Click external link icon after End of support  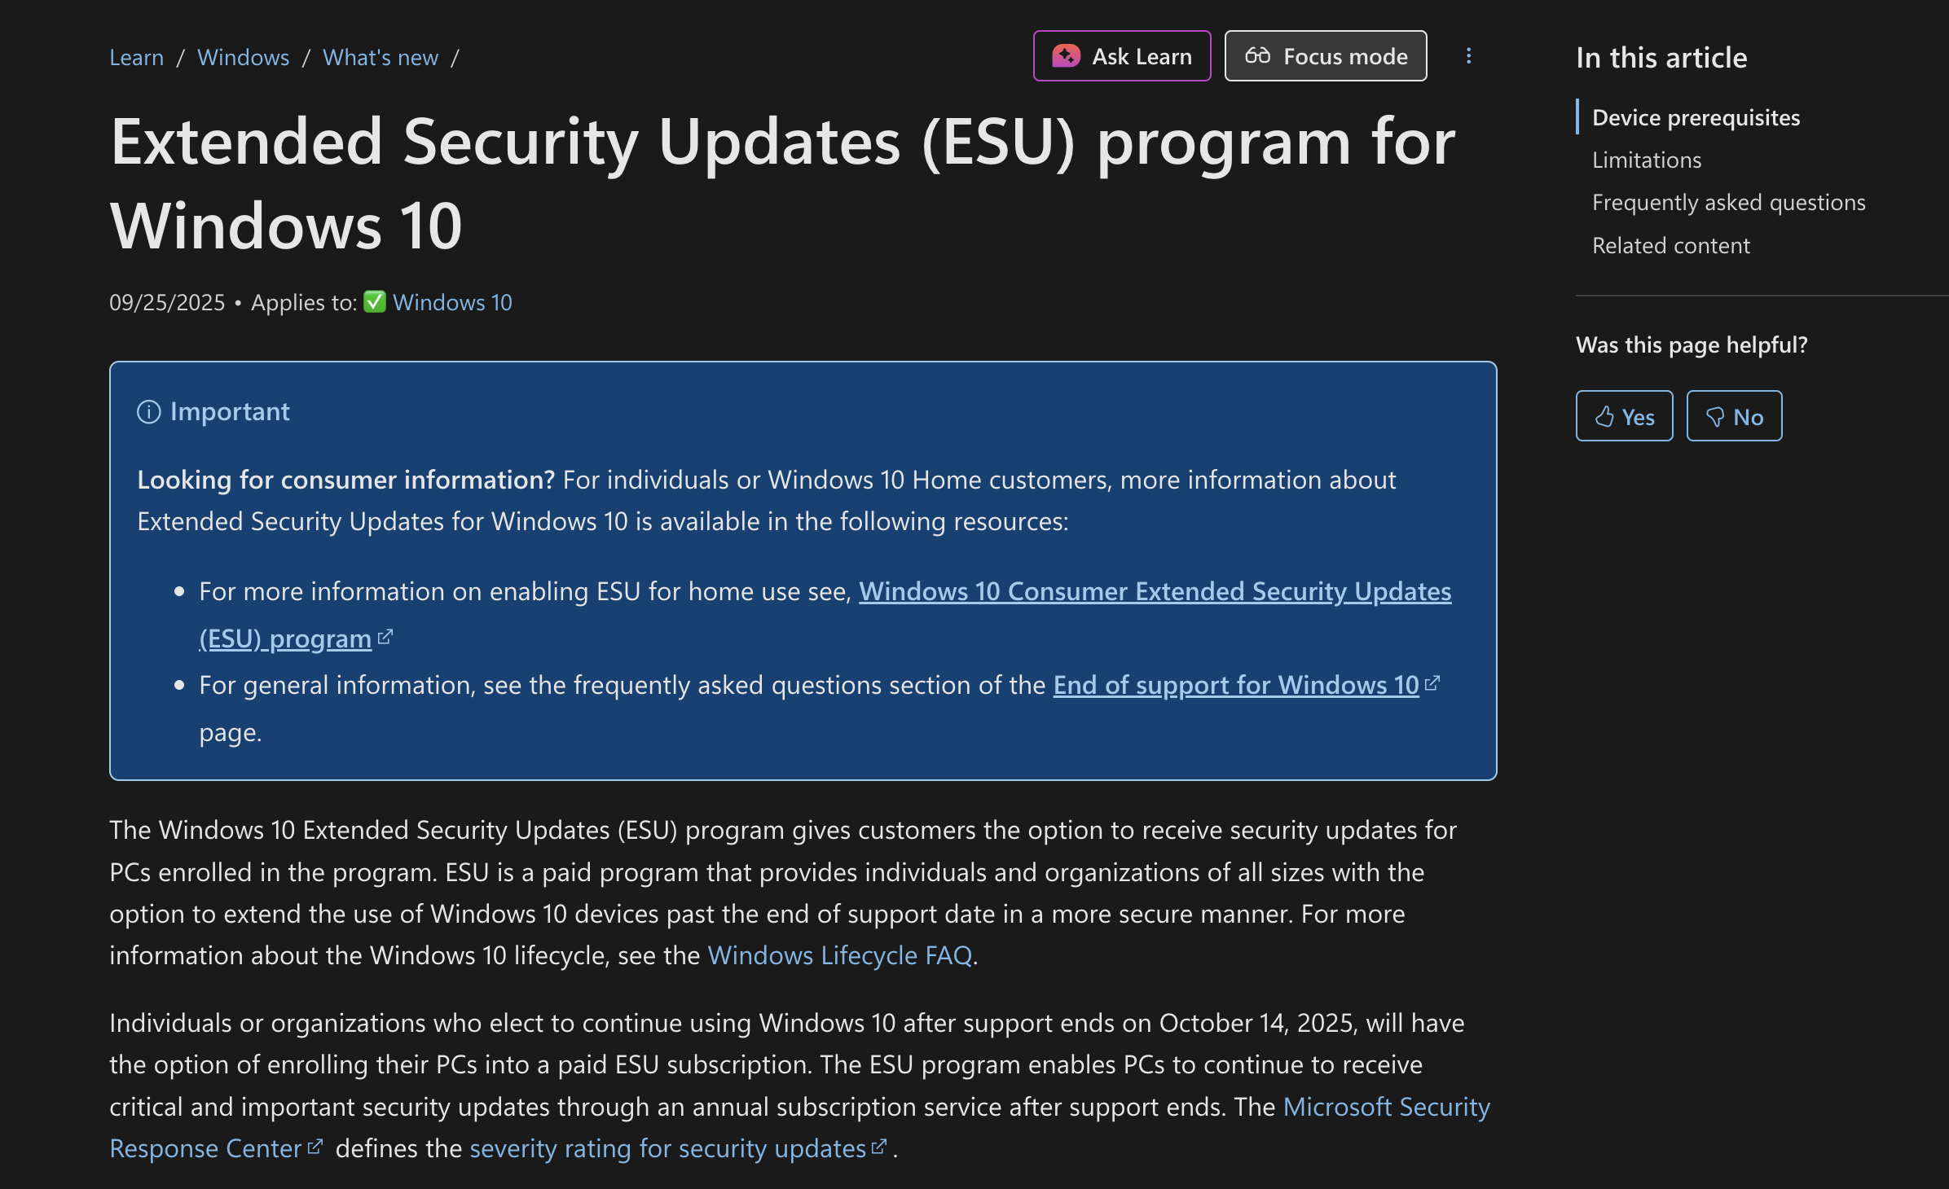click(x=1432, y=684)
